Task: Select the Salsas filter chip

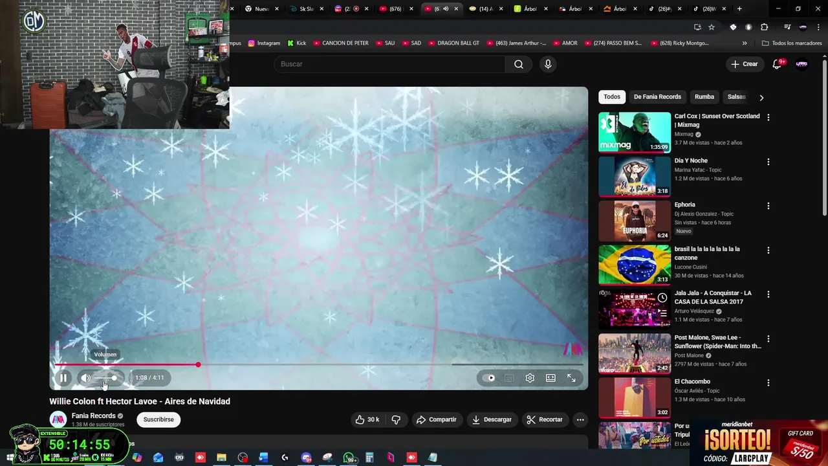Action: coord(737,97)
